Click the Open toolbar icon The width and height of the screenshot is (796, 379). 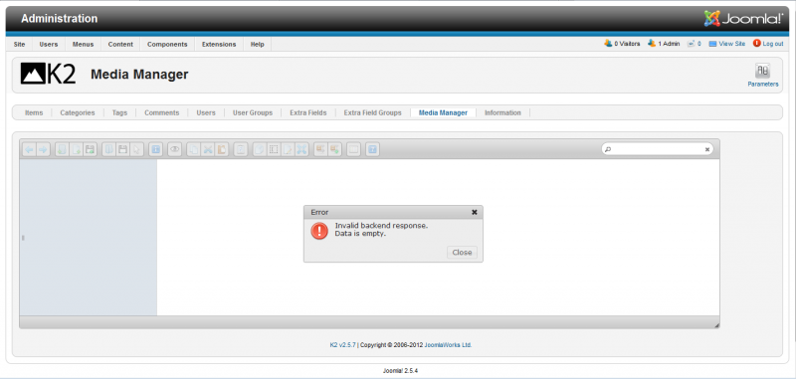click(108, 149)
